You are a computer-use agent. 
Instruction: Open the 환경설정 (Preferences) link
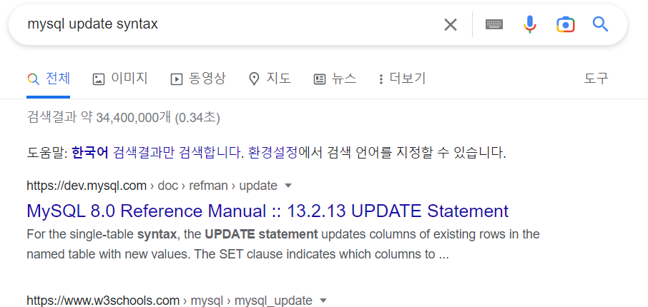[273, 153]
